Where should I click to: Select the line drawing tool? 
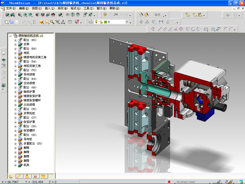pos(160,29)
